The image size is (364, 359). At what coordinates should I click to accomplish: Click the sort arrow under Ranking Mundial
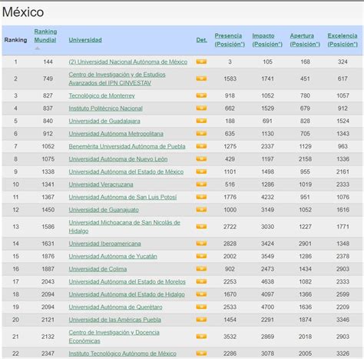[x=38, y=48]
